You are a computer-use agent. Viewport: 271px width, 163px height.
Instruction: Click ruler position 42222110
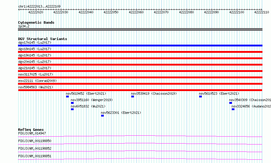(262, 12)
